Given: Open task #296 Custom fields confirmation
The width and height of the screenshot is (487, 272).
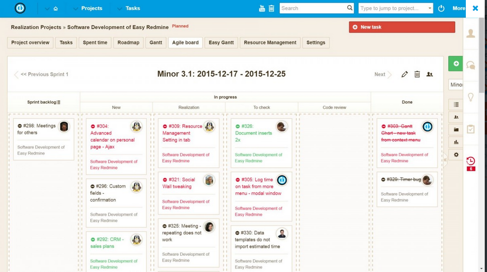Looking at the screenshot, I should coord(108,193).
